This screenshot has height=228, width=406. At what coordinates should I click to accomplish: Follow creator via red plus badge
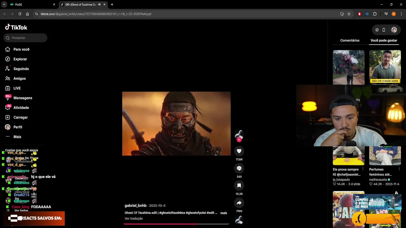click(x=239, y=140)
